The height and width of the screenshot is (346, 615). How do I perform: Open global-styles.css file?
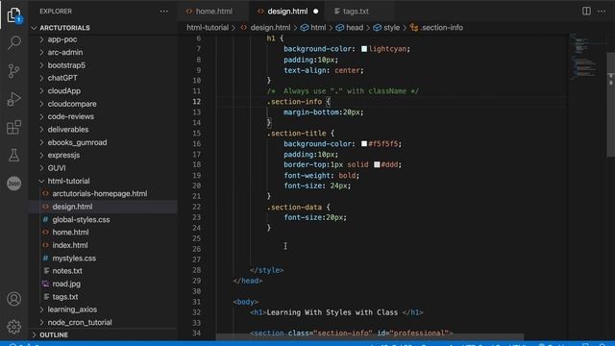(x=81, y=220)
